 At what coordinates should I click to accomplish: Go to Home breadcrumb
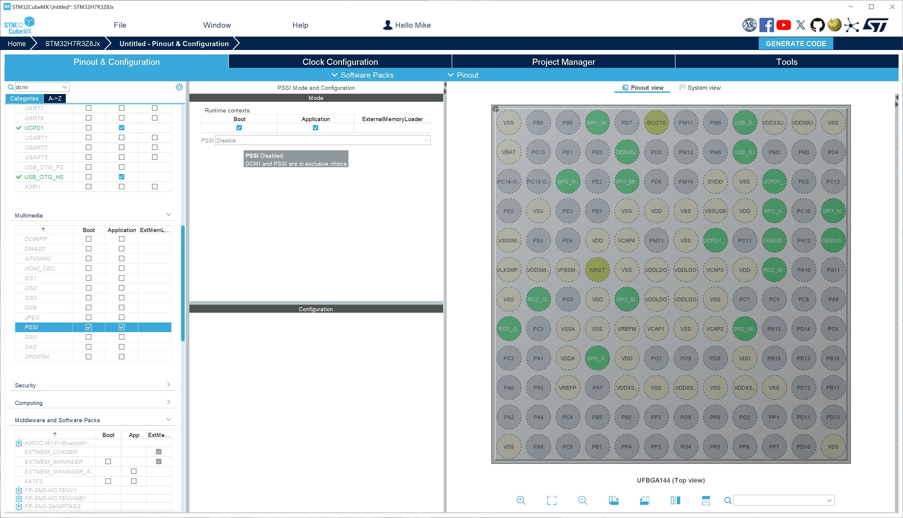(17, 43)
